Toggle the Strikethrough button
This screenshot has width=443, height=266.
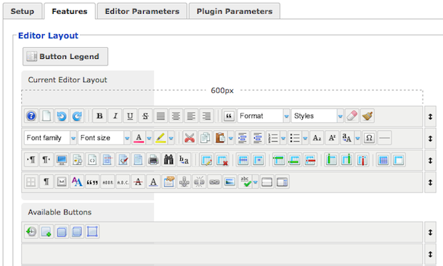[145, 116]
